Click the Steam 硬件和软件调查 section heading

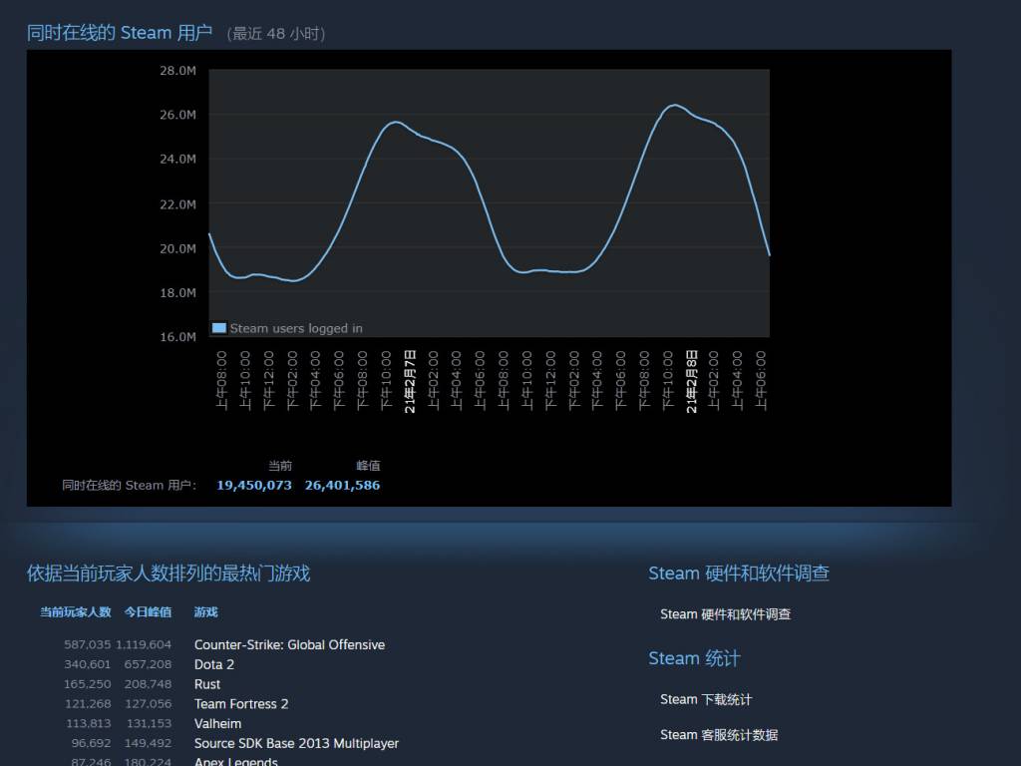[x=739, y=574]
